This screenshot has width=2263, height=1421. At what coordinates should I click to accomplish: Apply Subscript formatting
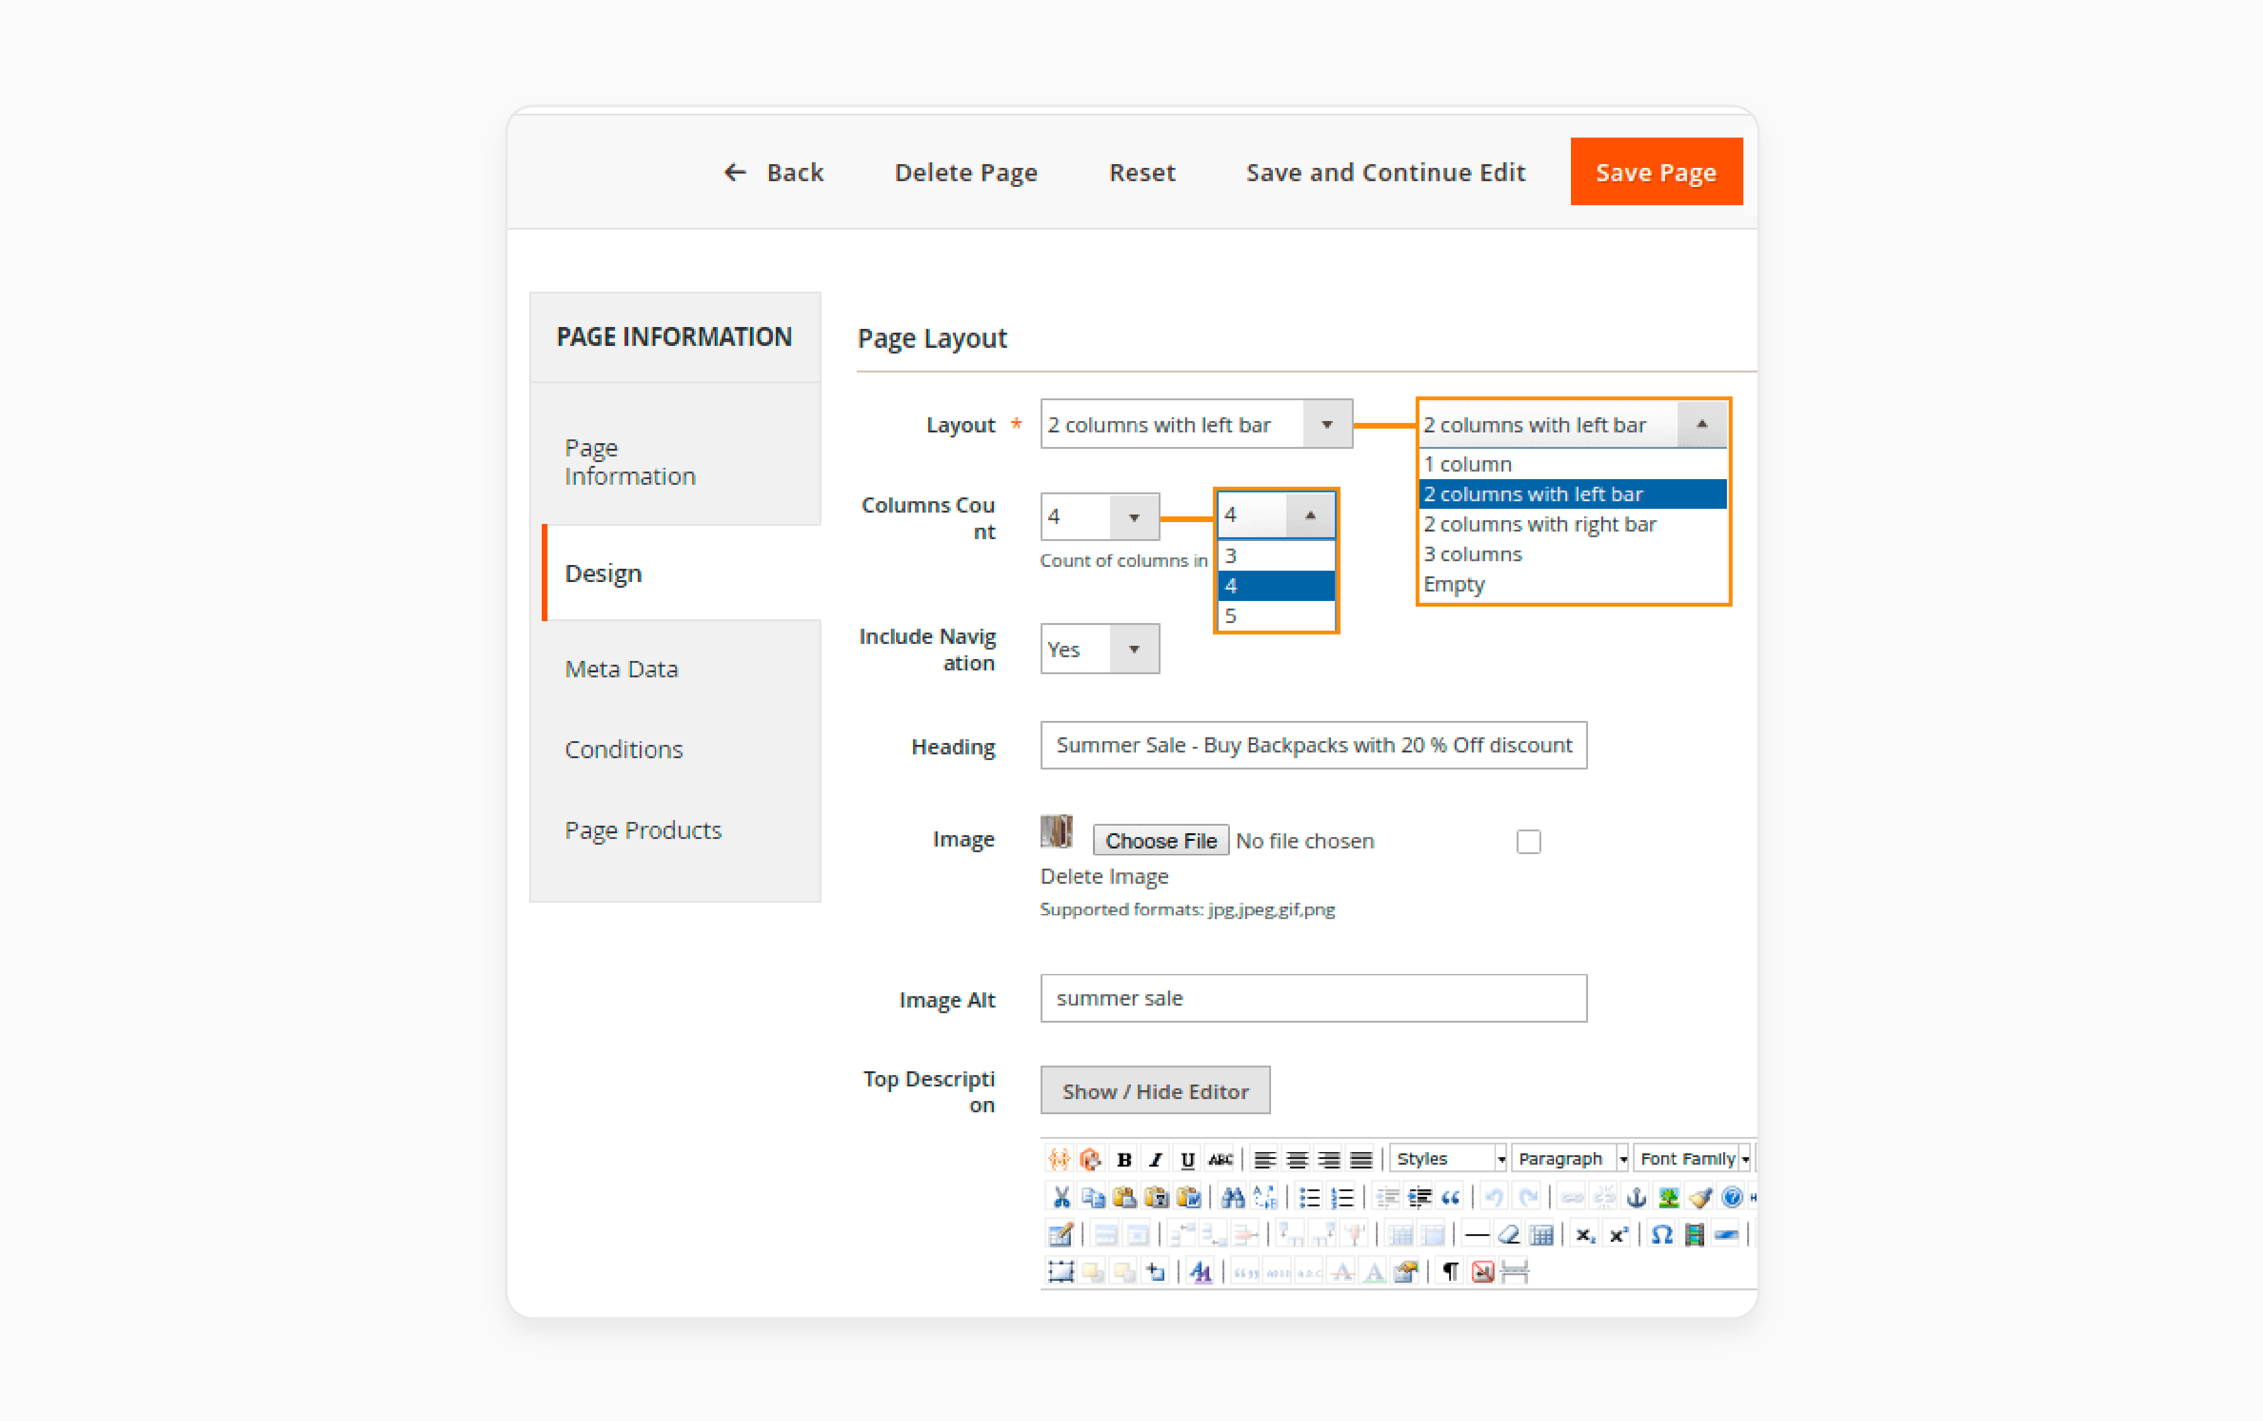tap(1585, 1234)
